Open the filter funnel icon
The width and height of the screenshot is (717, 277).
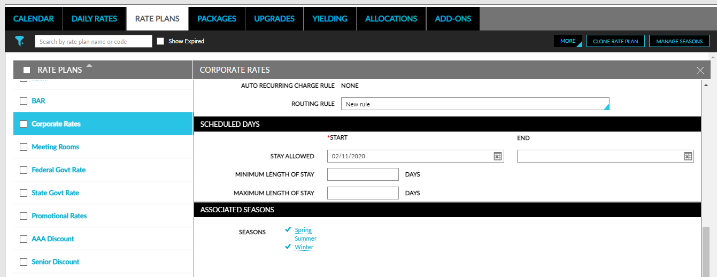coord(20,41)
